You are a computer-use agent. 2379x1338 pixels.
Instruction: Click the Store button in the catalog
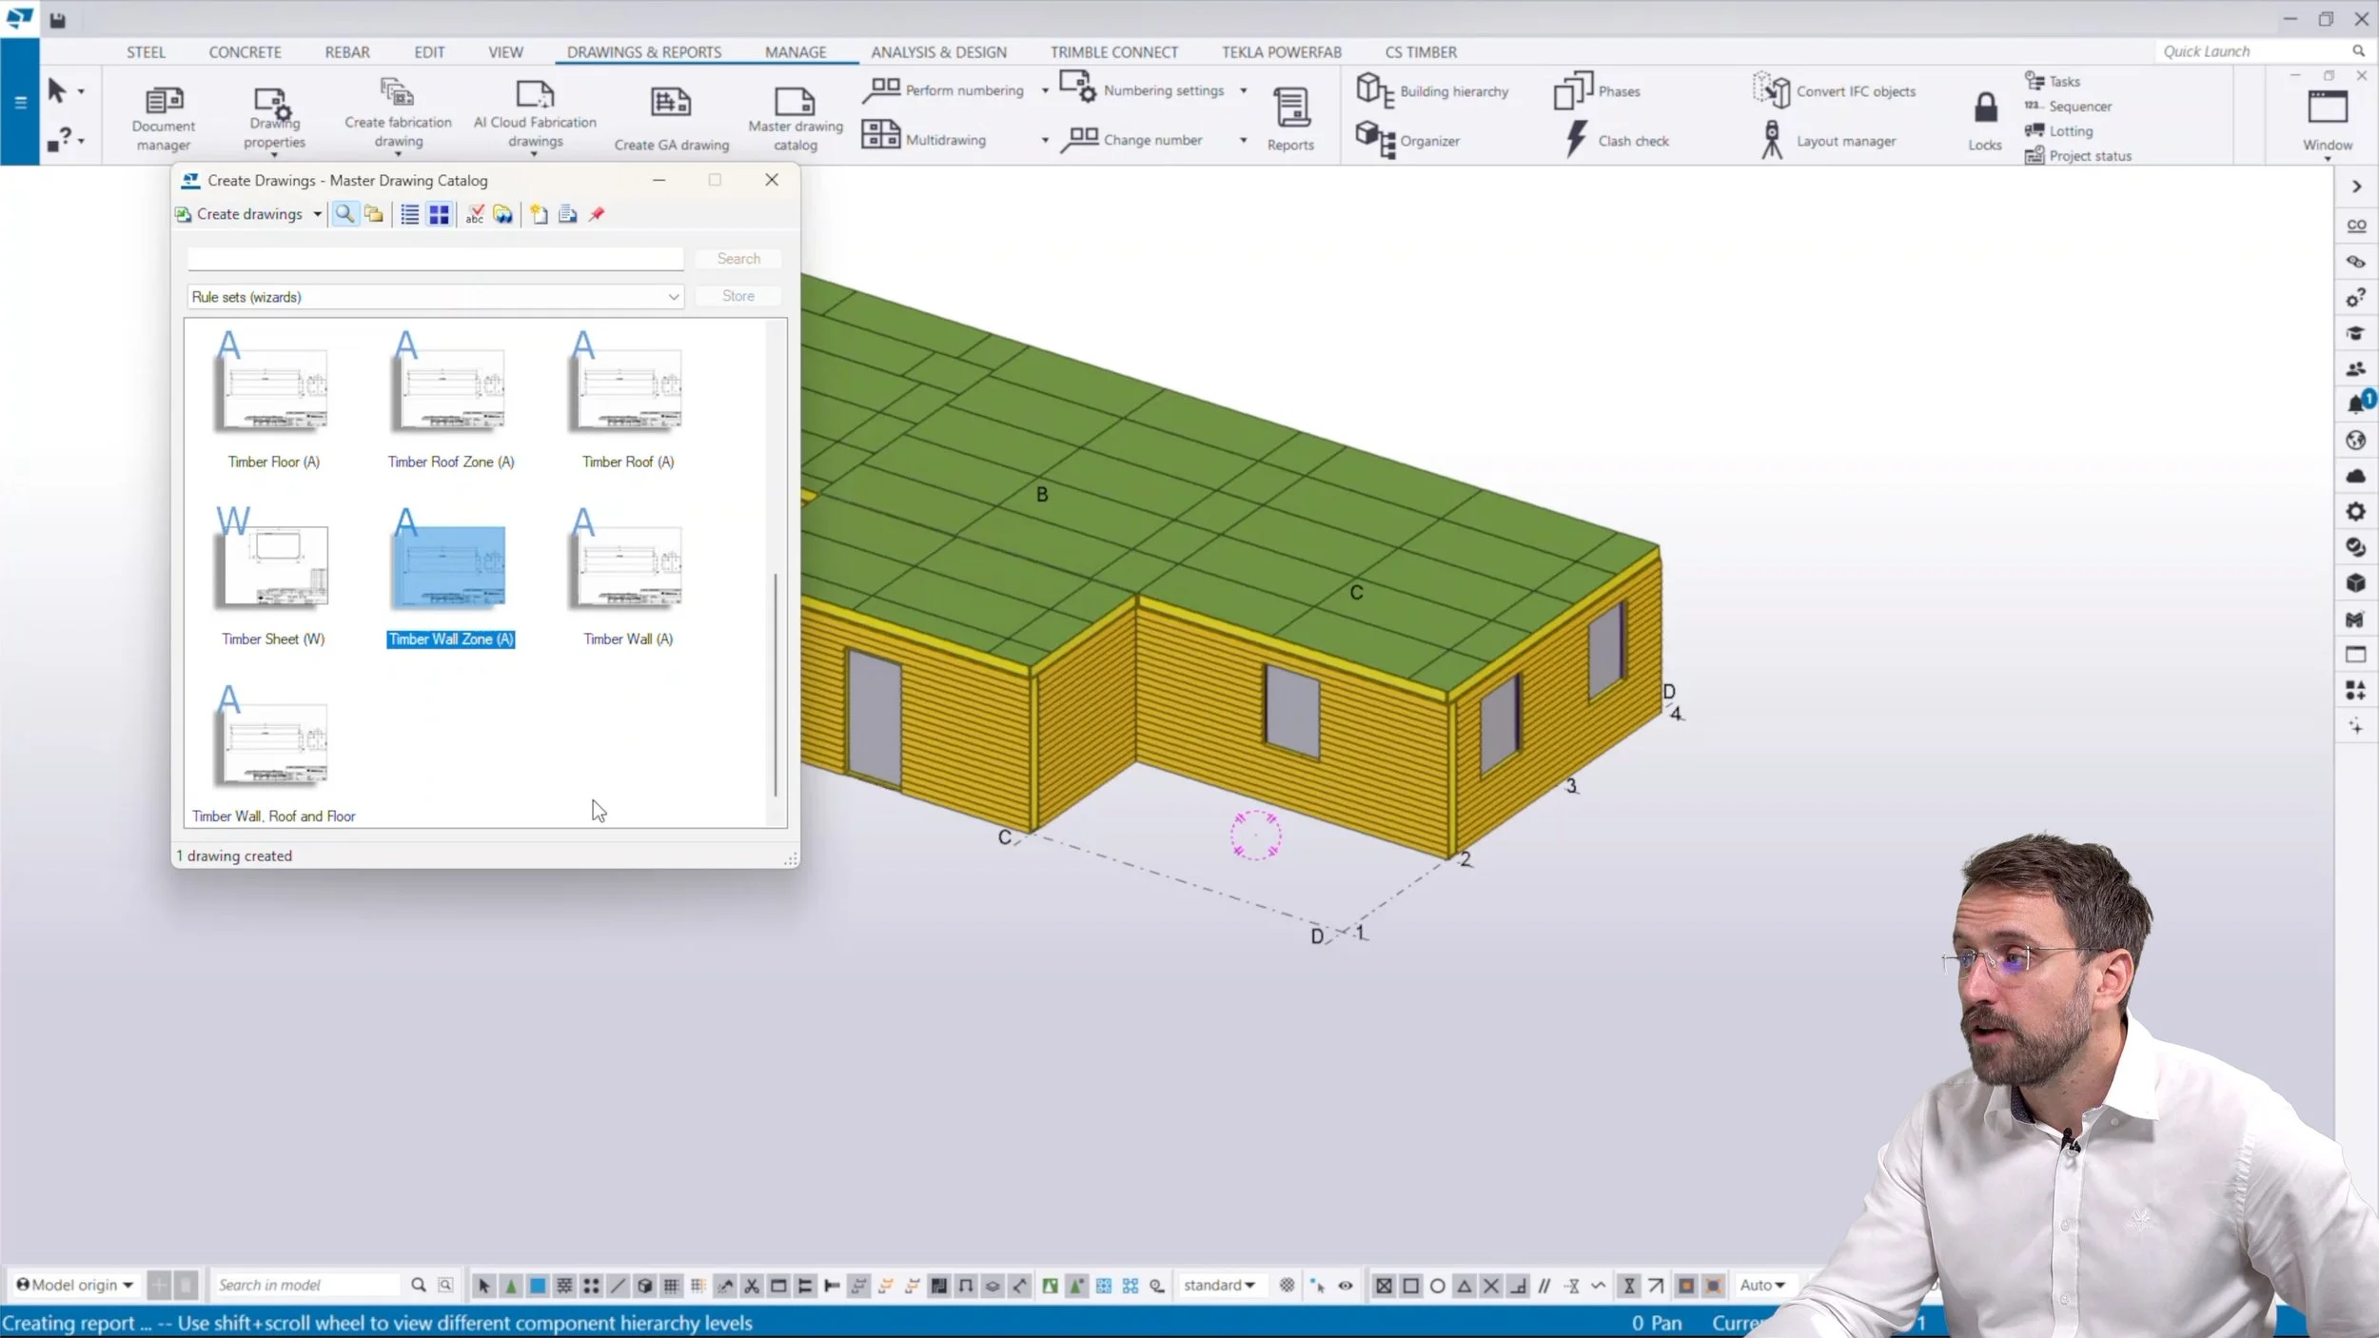738,296
